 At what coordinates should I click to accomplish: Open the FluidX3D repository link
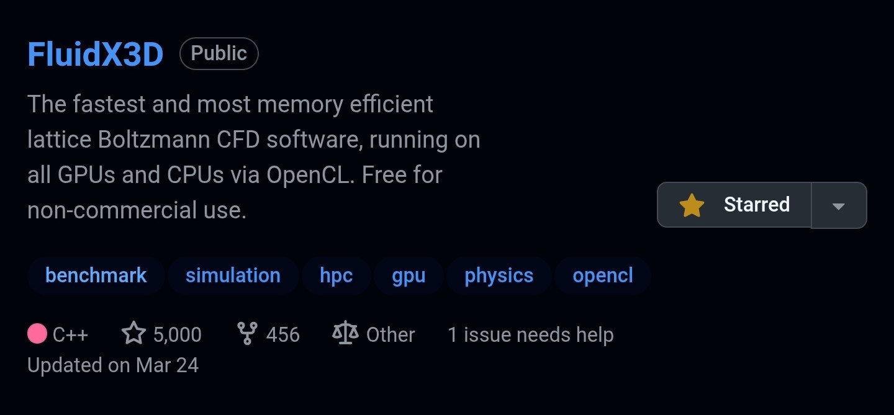(96, 55)
